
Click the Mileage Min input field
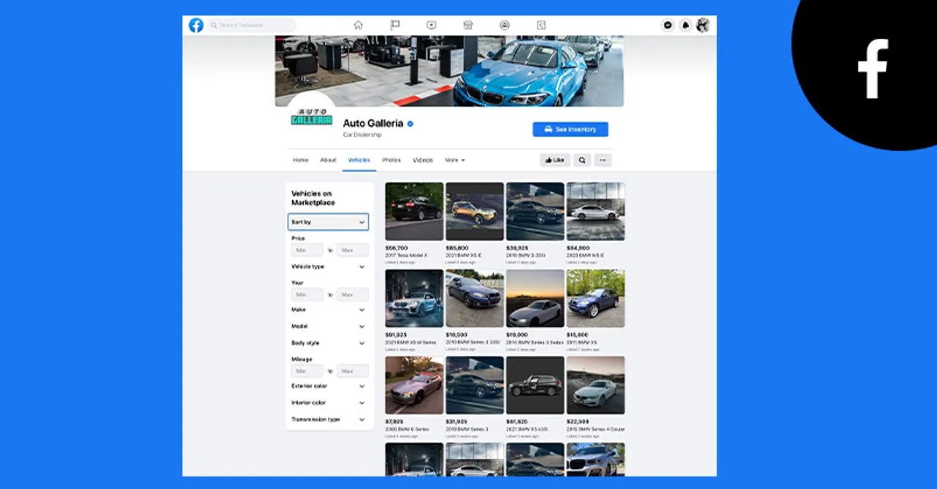pos(307,371)
